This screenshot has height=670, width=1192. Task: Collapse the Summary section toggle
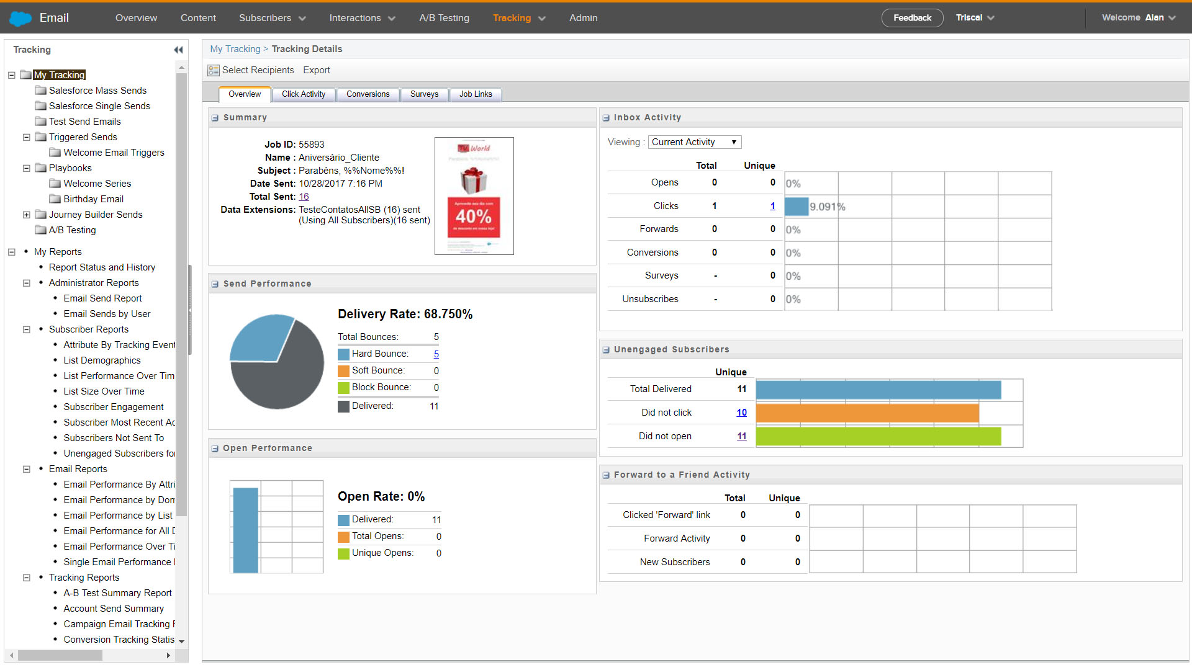tap(215, 118)
